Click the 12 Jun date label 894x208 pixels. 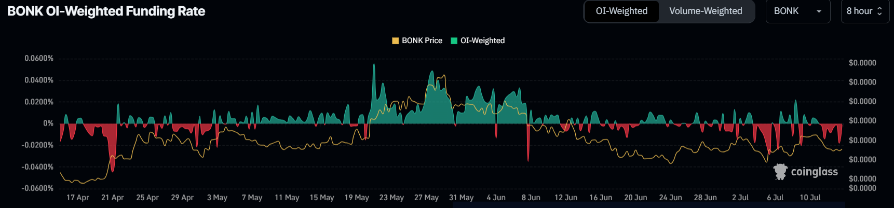pyautogui.click(x=566, y=198)
